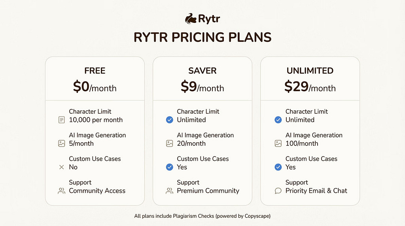Click the Plagiarism Checks footnote text
The height and width of the screenshot is (226, 405).
point(202,216)
